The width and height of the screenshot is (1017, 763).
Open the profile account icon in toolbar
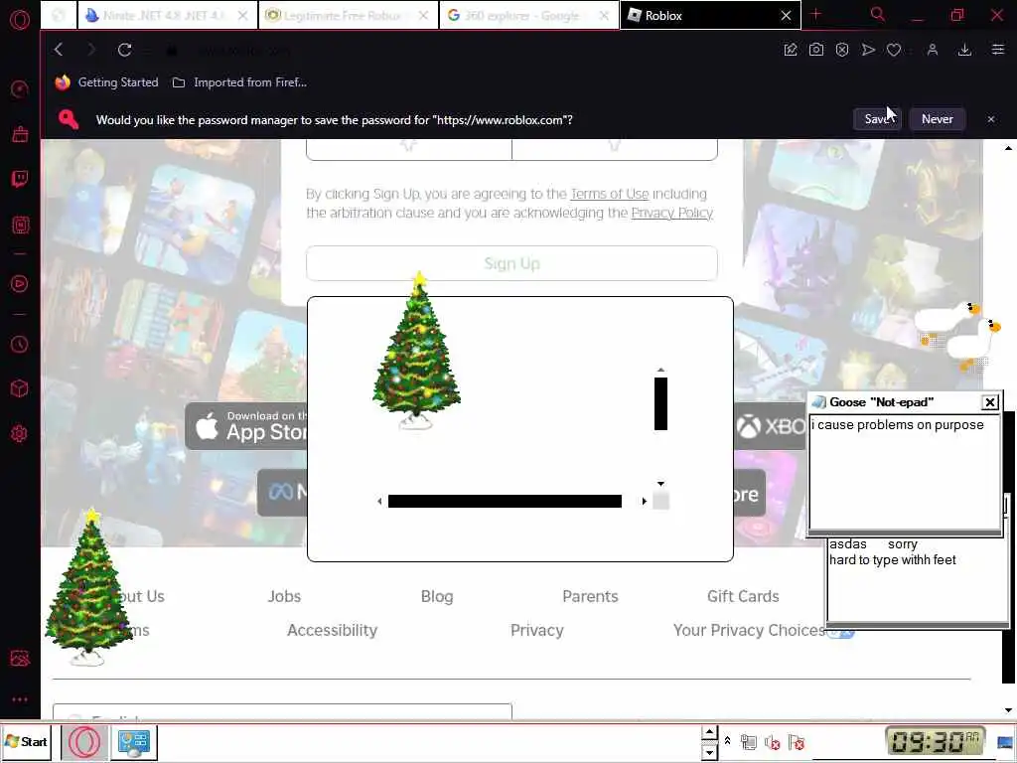coord(932,50)
